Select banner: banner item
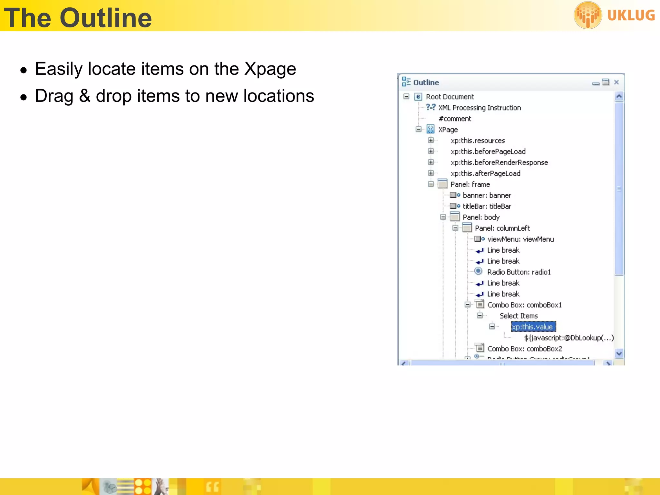This screenshot has width=660, height=495. pyautogui.click(x=487, y=195)
